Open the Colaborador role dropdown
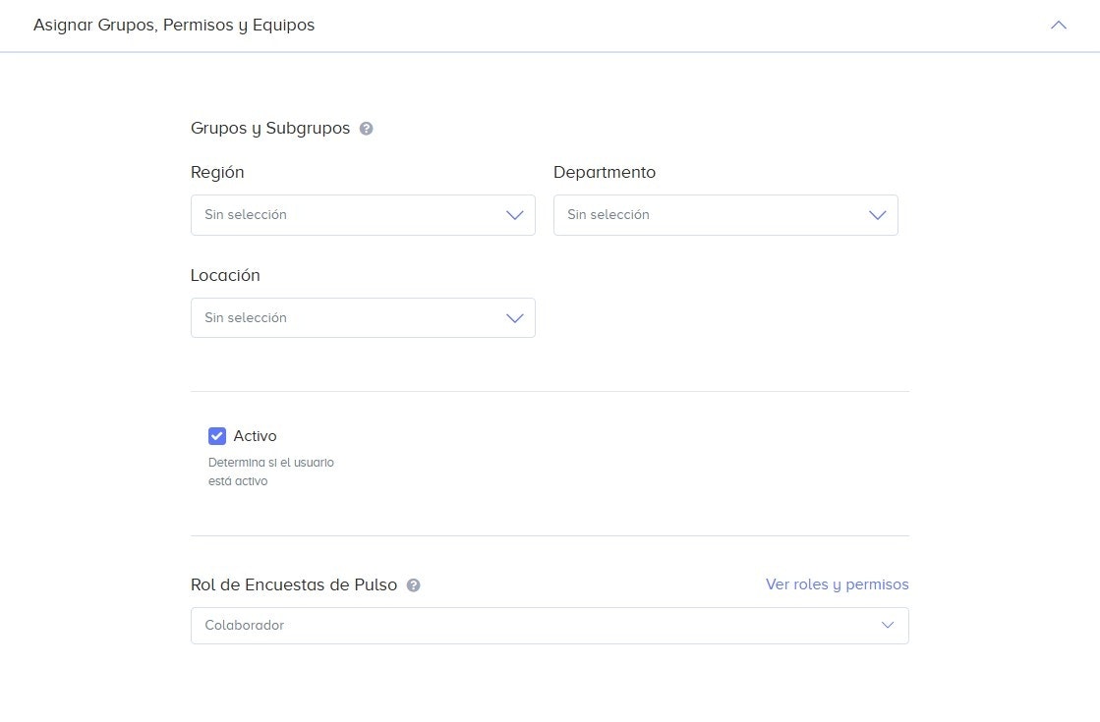Viewport: 1100px width, 722px height. pos(550,626)
